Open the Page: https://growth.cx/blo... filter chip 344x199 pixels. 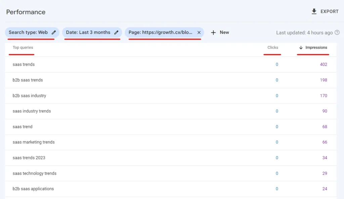click(164, 33)
